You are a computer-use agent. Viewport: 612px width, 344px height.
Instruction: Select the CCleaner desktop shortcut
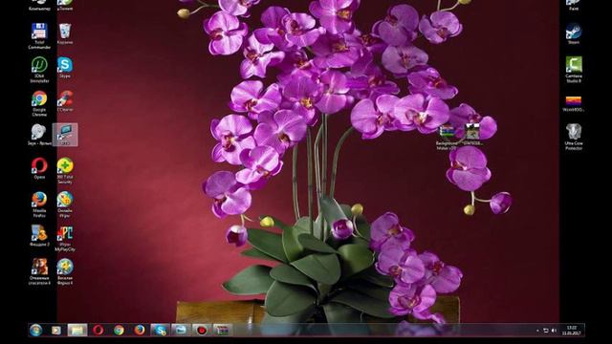tap(65, 101)
